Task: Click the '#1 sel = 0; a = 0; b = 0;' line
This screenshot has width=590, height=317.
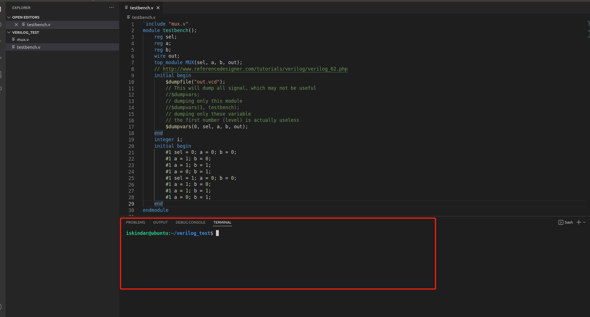Action: point(201,152)
